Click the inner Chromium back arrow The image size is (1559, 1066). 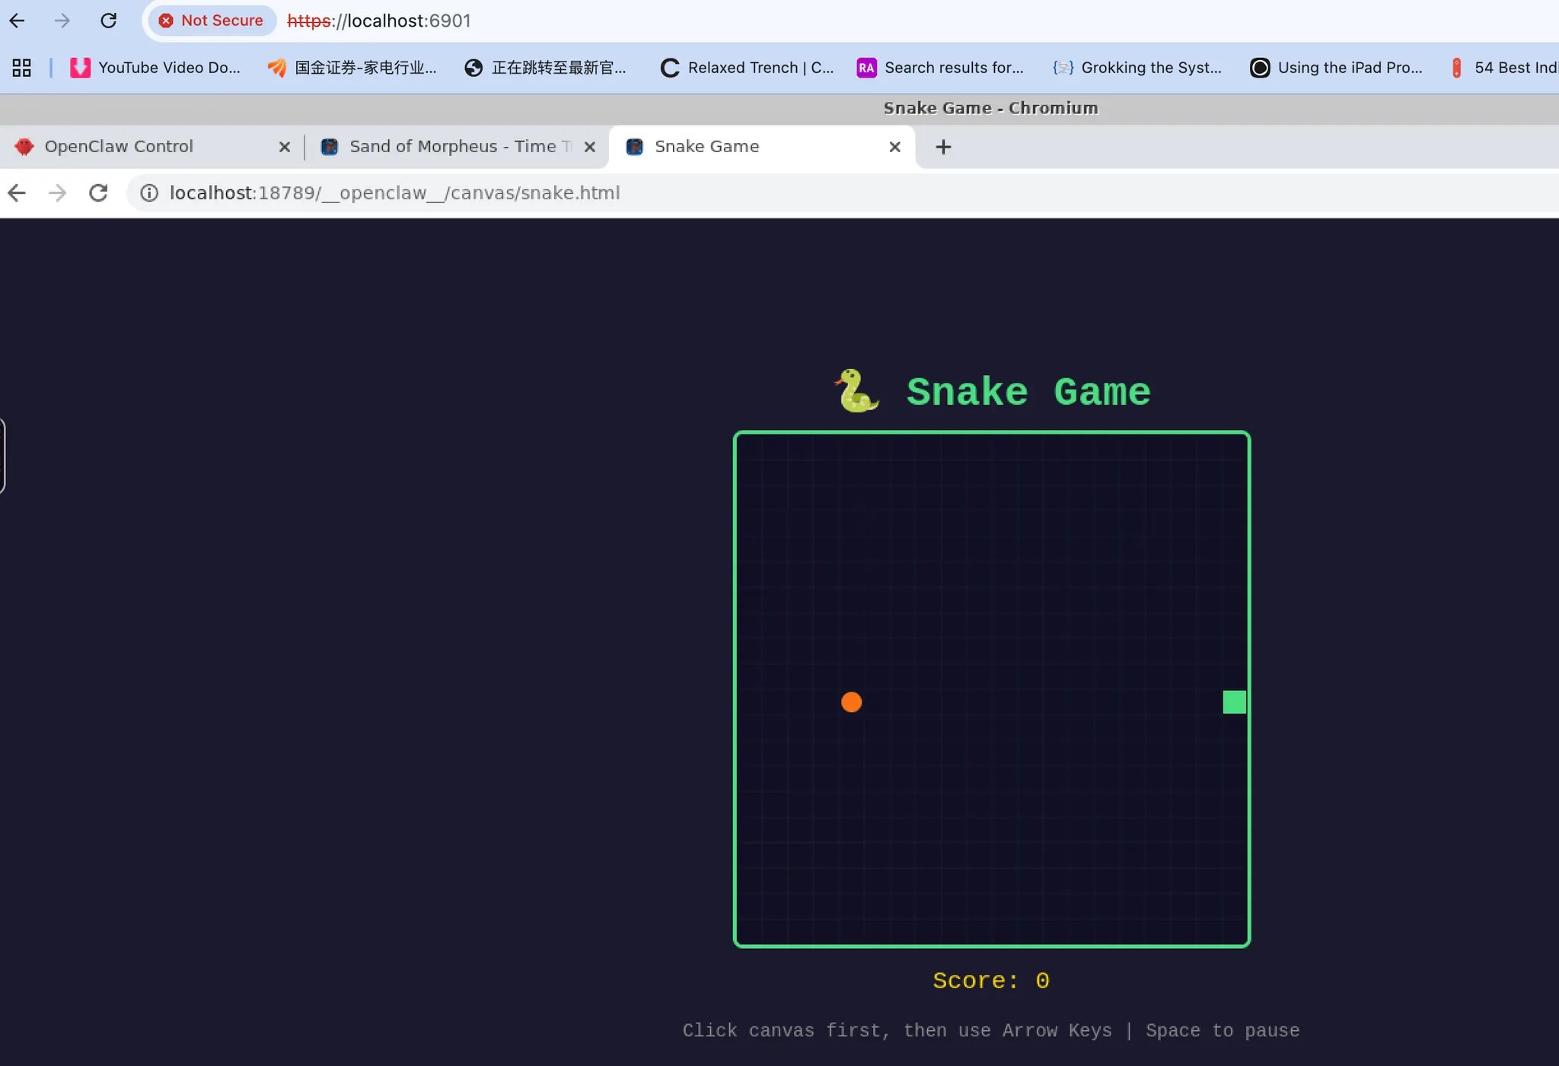click(17, 193)
